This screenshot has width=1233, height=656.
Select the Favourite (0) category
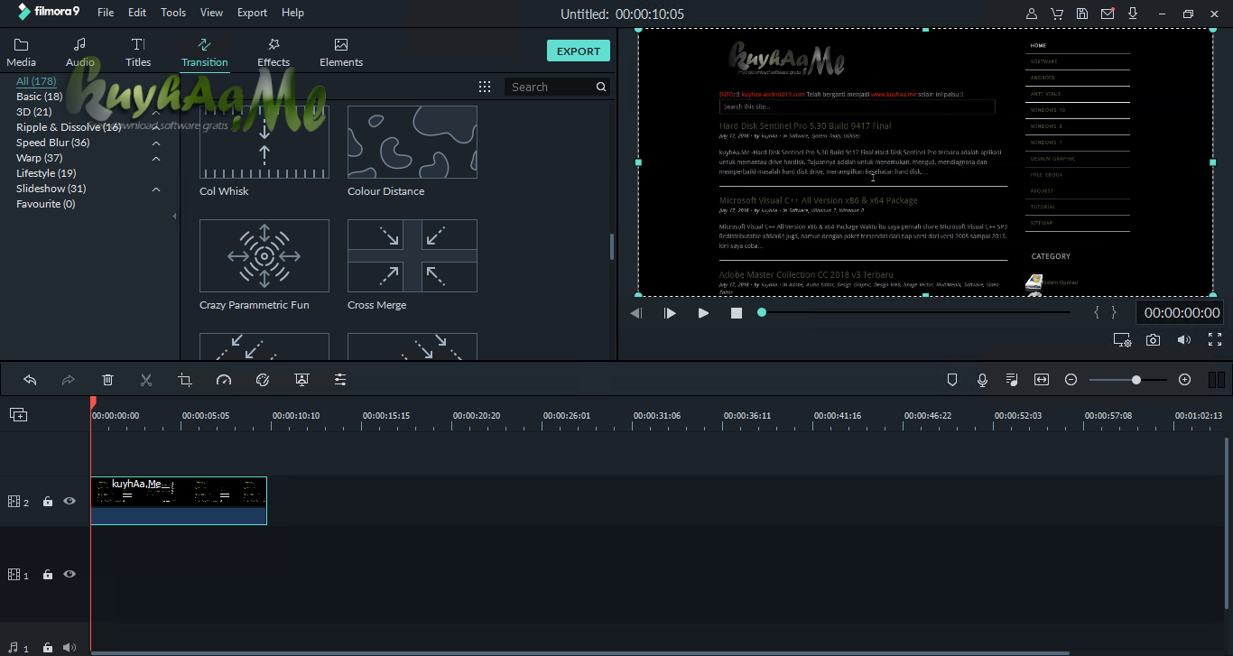pos(46,204)
